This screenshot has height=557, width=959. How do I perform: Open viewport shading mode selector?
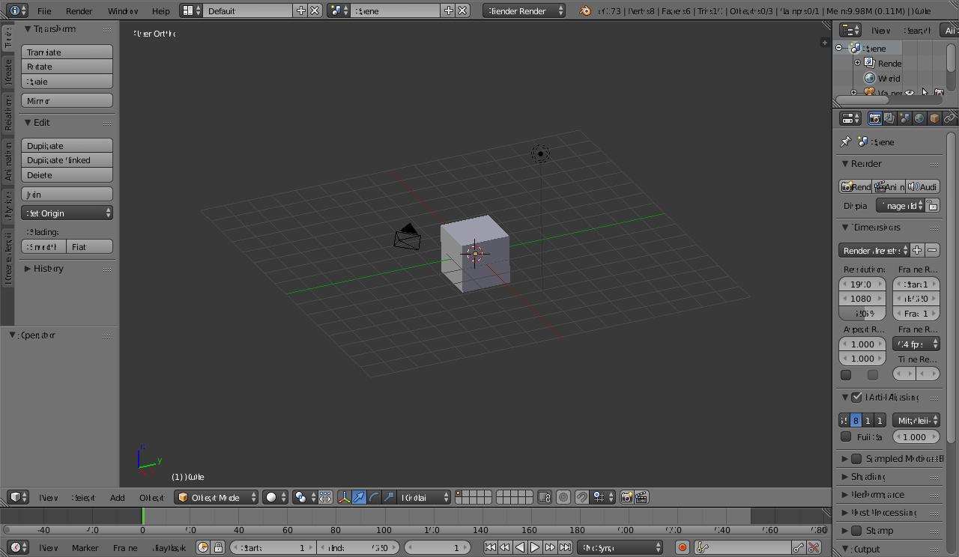point(275,497)
